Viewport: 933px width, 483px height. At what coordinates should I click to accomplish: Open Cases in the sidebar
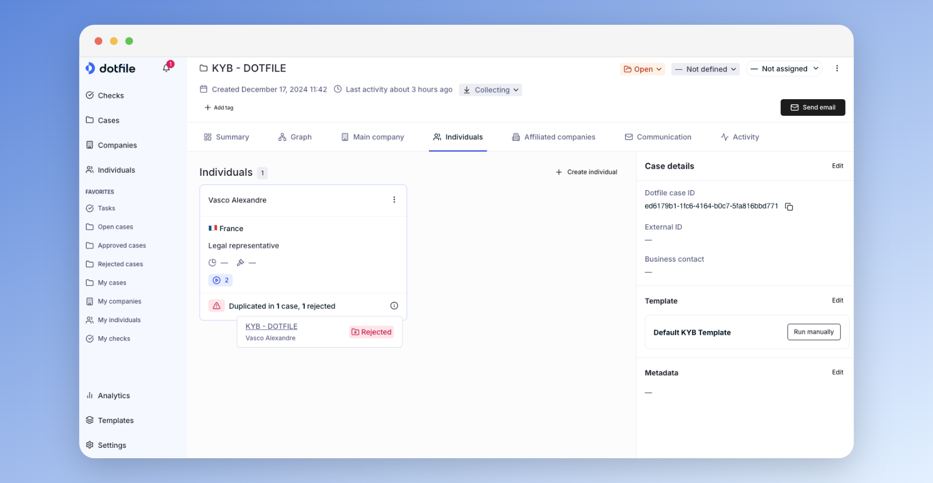pyautogui.click(x=103, y=120)
